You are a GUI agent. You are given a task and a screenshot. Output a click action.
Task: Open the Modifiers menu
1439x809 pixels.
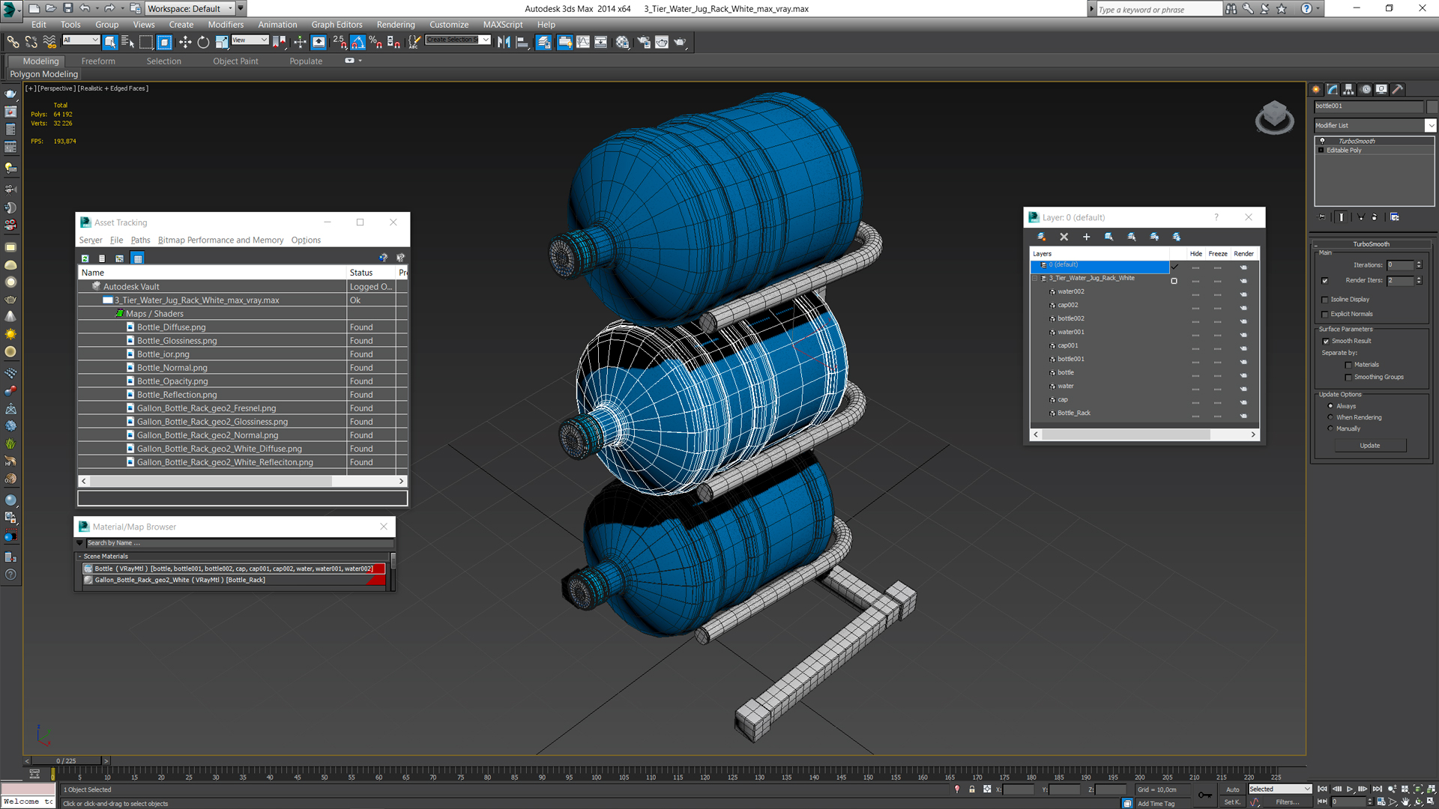(x=226, y=25)
